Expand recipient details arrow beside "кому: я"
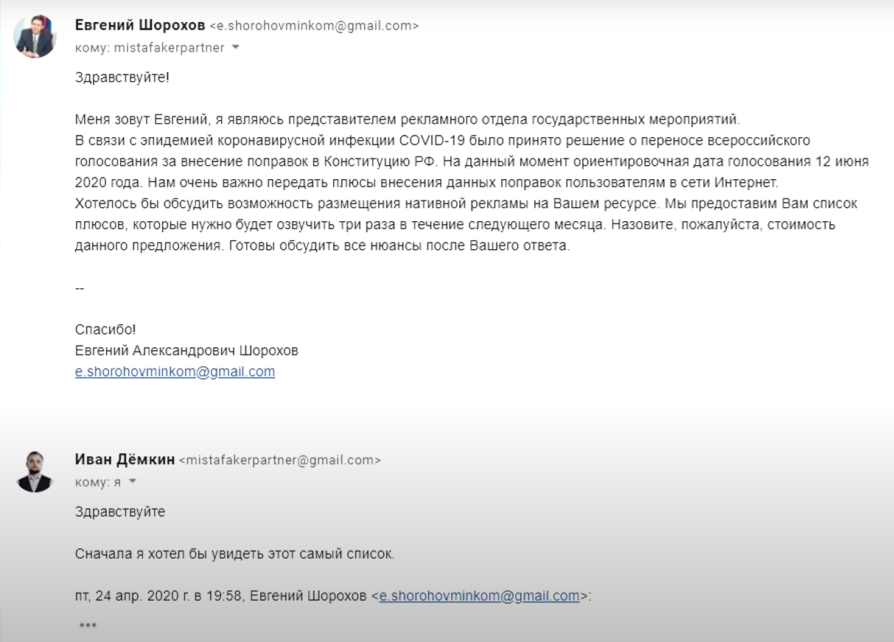The image size is (894, 642). click(x=133, y=482)
